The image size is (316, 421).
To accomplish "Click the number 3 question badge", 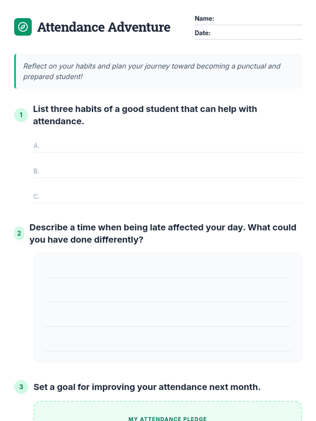I will point(21,387).
